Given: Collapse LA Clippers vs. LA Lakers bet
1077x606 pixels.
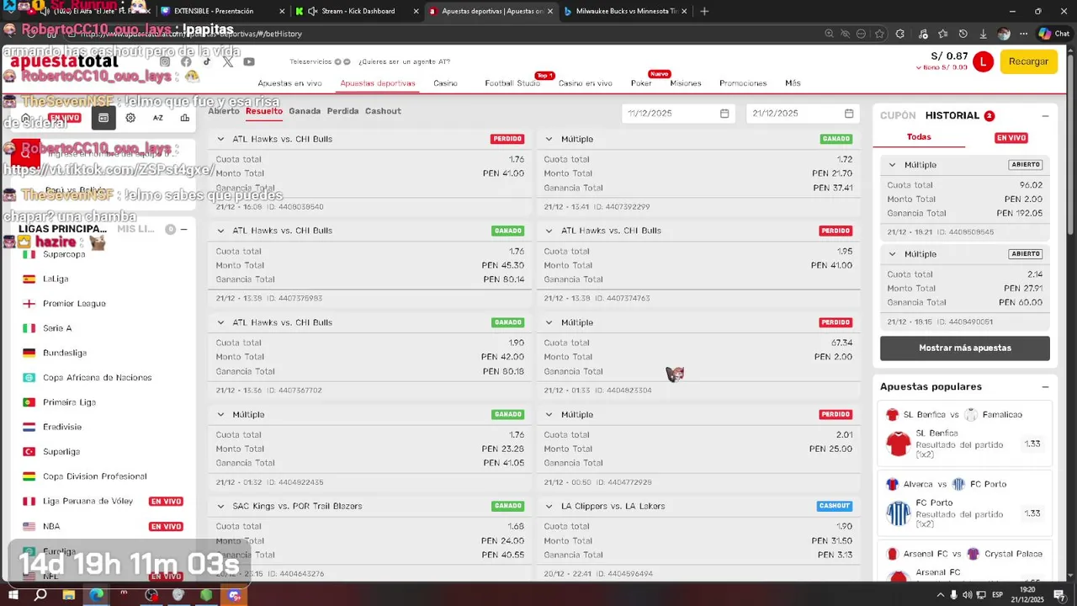Looking at the screenshot, I should 549,506.
